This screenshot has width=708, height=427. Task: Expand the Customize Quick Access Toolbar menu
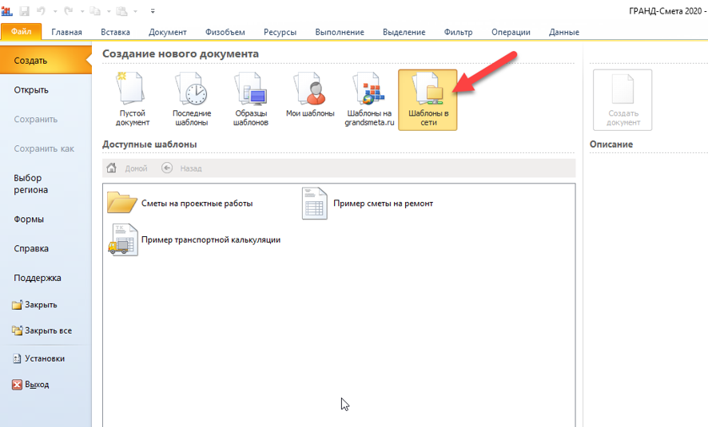point(153,11)
